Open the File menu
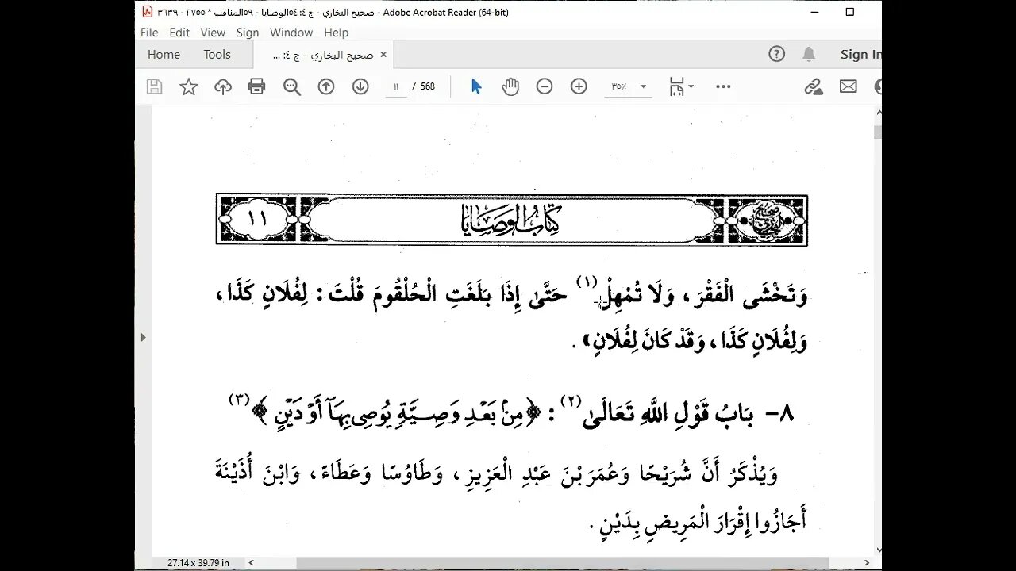This screenshot has width=1016, height=571. coord(149,33)
